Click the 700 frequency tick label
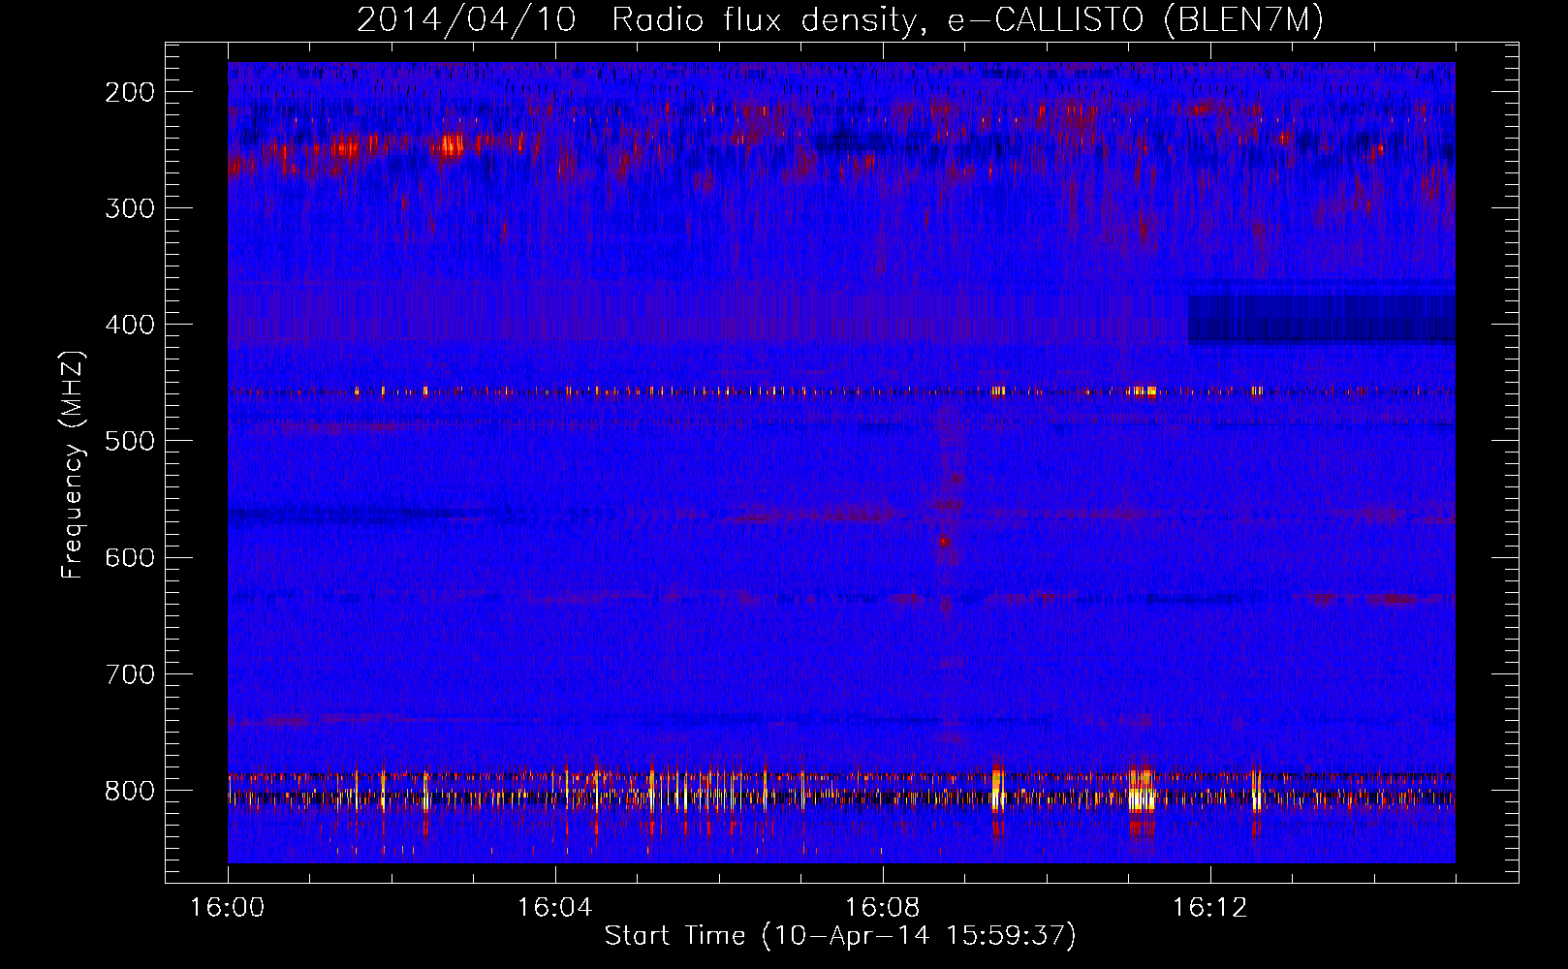1568x969 pixels. 129,673
